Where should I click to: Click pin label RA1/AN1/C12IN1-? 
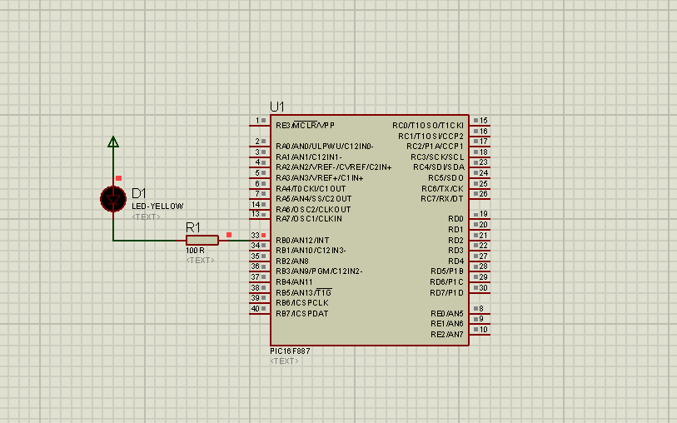(x=309, y=157)
